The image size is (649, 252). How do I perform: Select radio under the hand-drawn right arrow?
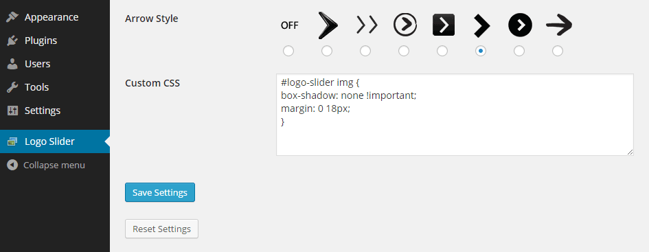click(x=558, y=51)
